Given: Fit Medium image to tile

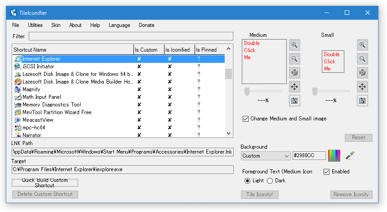Looking at the screenshot, I should pyautogui.click(x=294, y=73).
